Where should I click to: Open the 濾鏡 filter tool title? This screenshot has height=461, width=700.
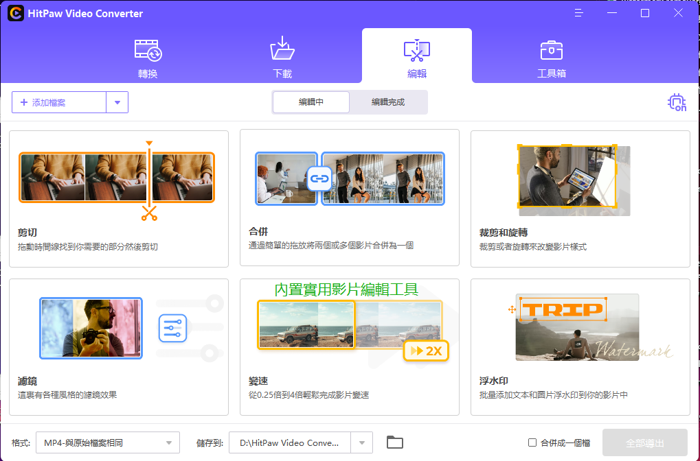click(x=27, y=381)
